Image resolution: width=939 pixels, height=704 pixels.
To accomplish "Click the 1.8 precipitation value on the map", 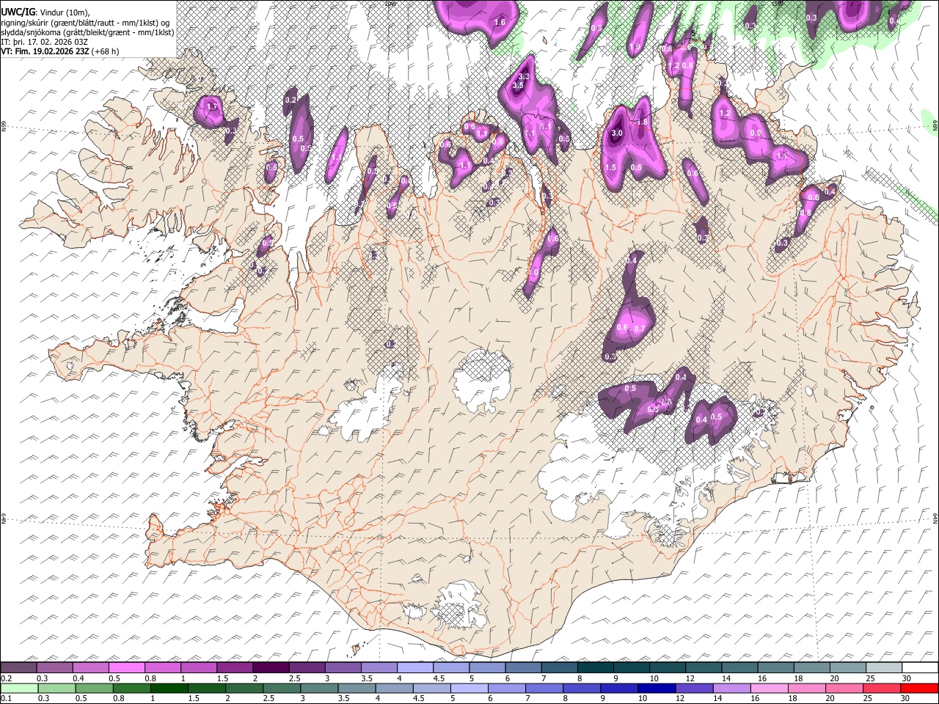I will tap(643, 122).
